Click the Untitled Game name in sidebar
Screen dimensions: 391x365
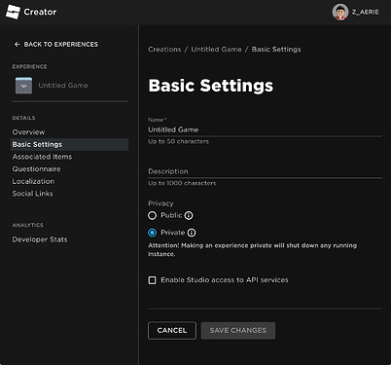pyautogui.click(x=63, y=86)
